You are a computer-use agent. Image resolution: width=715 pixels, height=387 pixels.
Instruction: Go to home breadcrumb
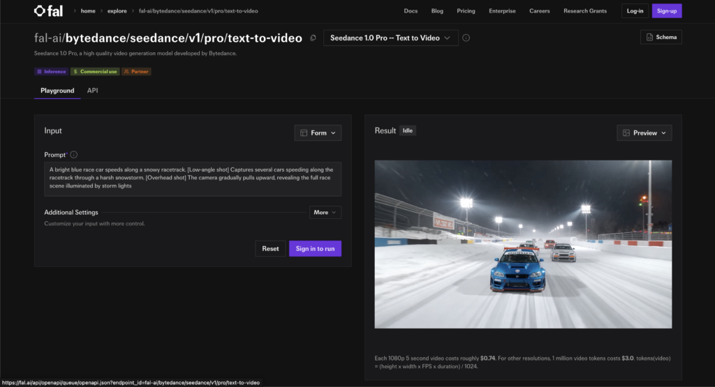[x=88, y=11]
